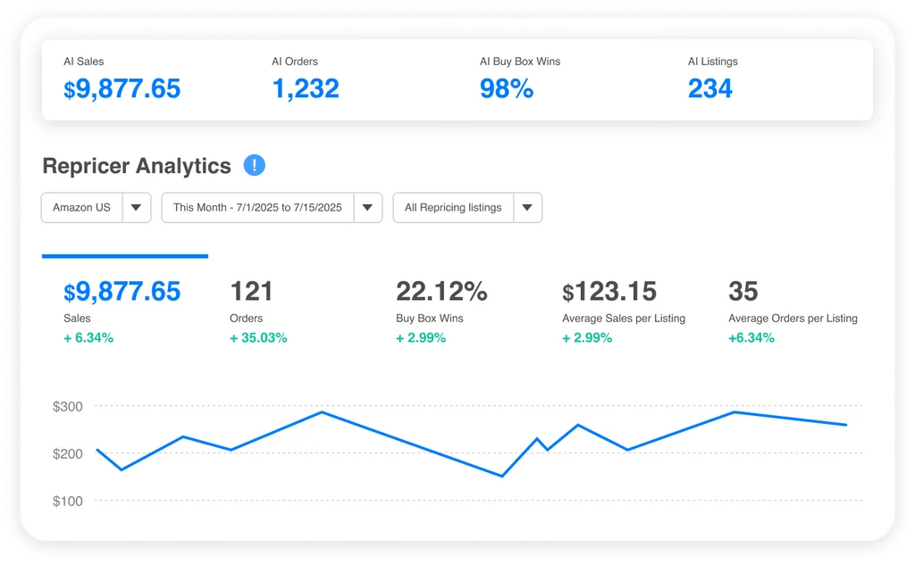Open the All Repricing listings dropdown
This screenshot has height=564, width=915.
(467, 207)
